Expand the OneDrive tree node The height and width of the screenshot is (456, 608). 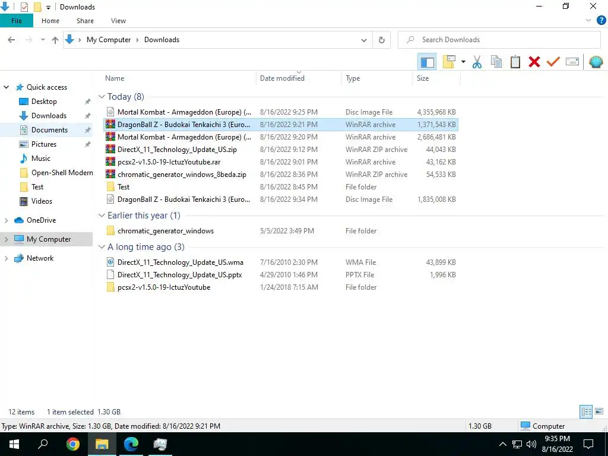(x=6, y=220)
